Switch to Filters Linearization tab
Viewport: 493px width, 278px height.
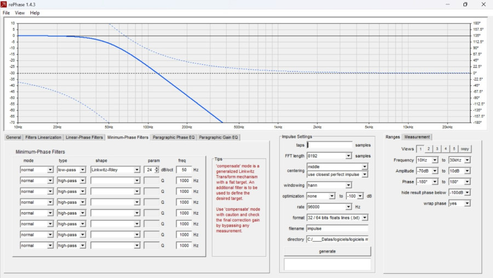pyautogui.click(x=43, y=137)
